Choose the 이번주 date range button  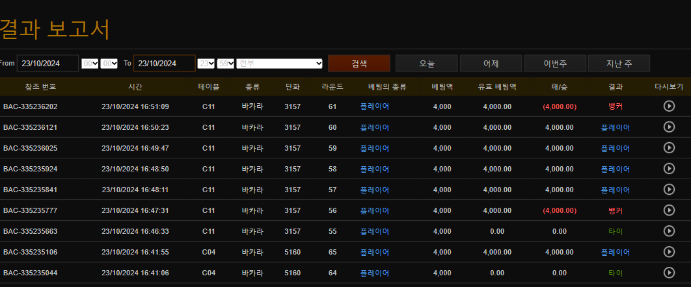555,64
